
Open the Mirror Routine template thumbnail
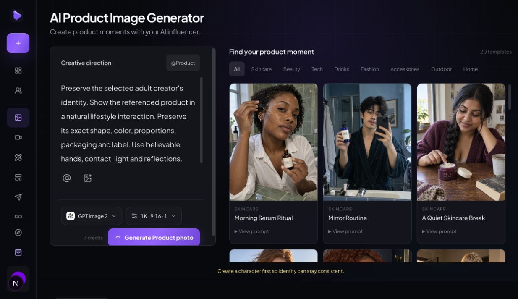367,142
